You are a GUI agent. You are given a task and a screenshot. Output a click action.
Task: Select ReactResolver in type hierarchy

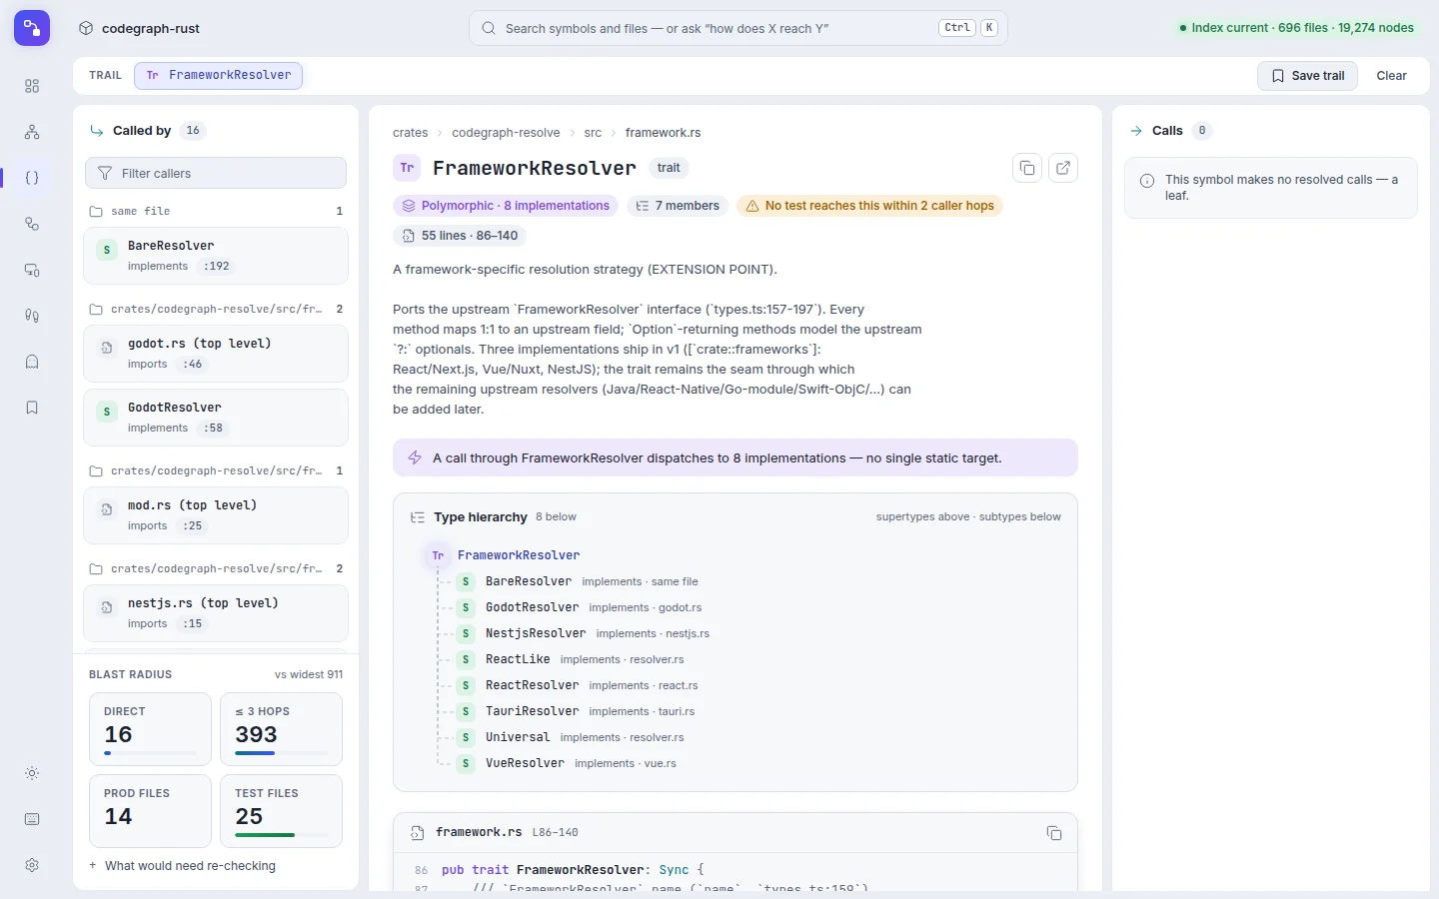tap(533, 685)
